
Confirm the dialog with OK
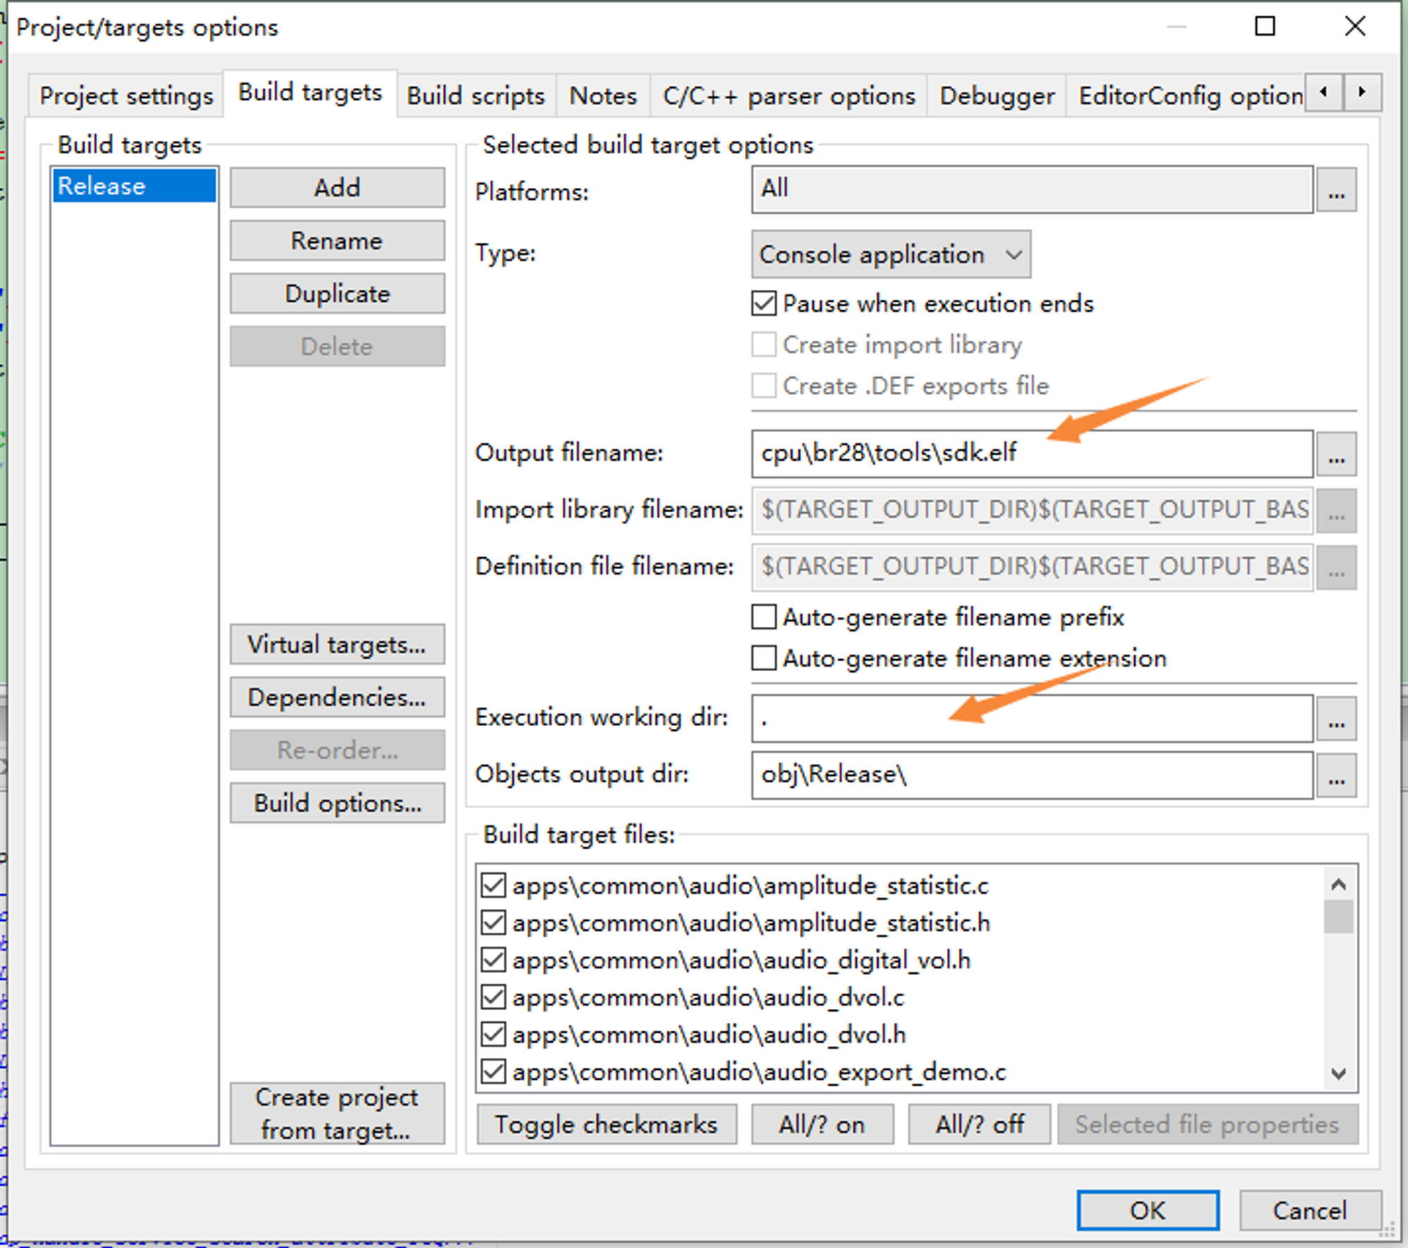coord(1148,1210)
